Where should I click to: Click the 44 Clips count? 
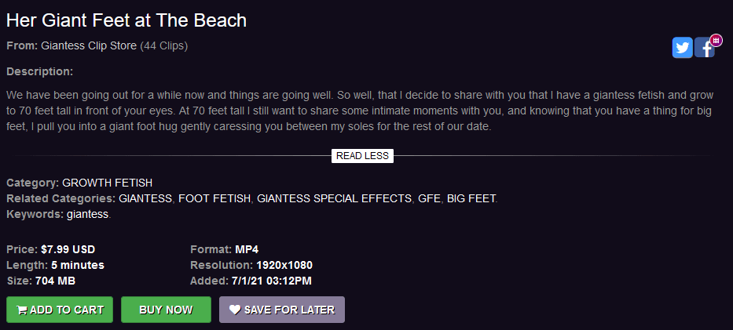pyautogui.click(x=164, y=45)
